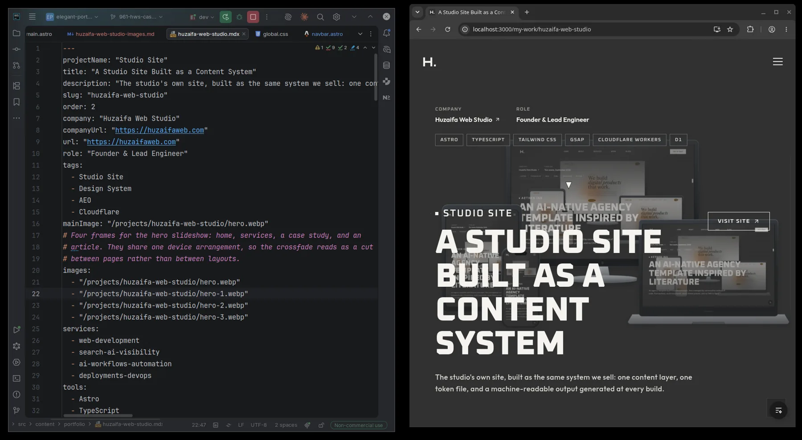Click the Debug bug icon in toolbar
Viewport: 802px width, 440px height.
239,17
